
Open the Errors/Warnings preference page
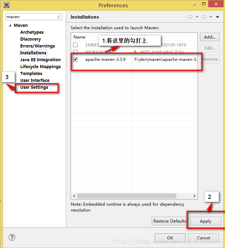coord(37,46)
